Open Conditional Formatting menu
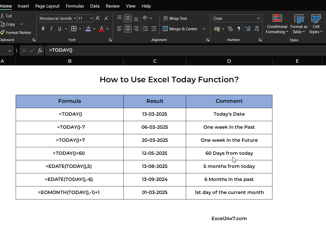The image size is (326, 230). point(277,24)
